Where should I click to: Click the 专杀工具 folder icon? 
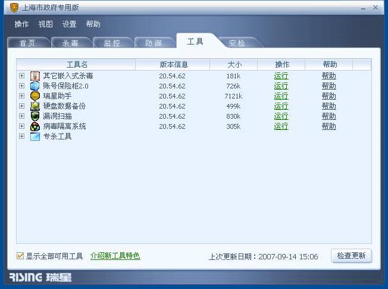35,136
